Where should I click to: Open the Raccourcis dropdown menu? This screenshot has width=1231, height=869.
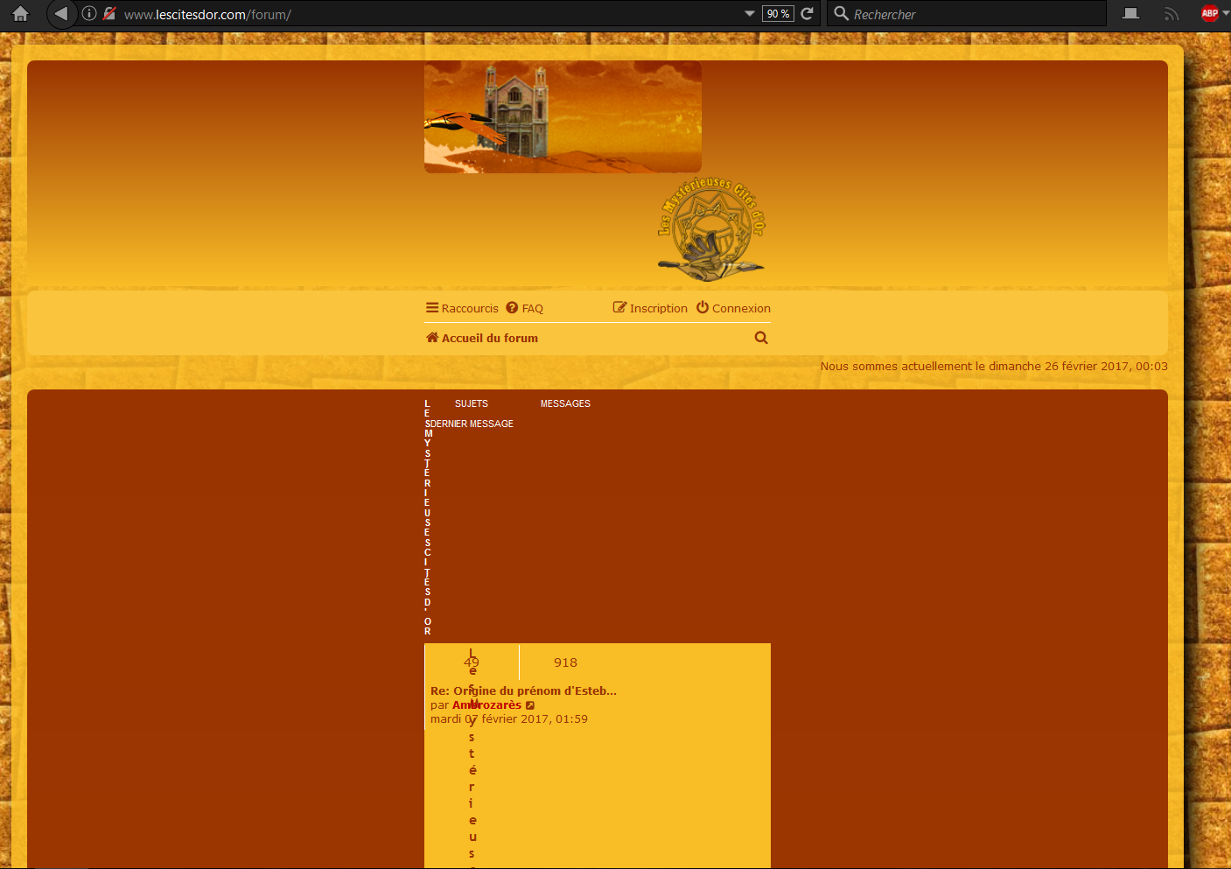coord(462,308)
